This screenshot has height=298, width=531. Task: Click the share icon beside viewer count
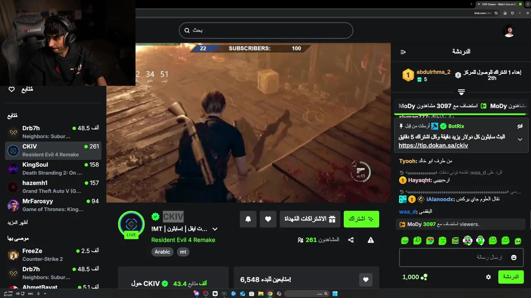coord(351,240)
